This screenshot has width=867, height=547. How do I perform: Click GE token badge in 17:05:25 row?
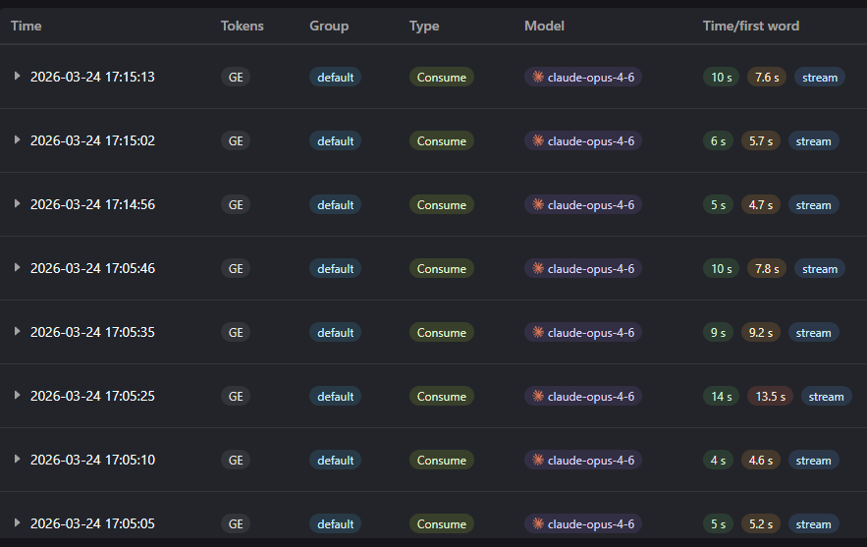[236, 396]
